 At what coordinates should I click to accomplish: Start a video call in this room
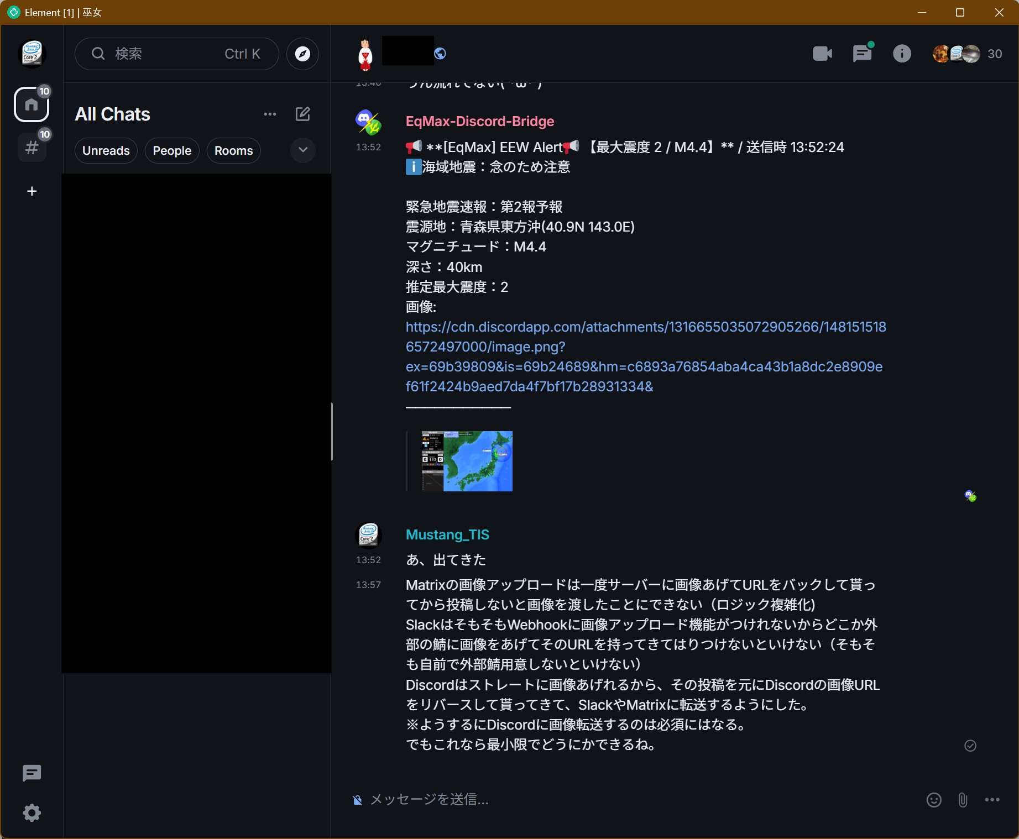[822, 53]
